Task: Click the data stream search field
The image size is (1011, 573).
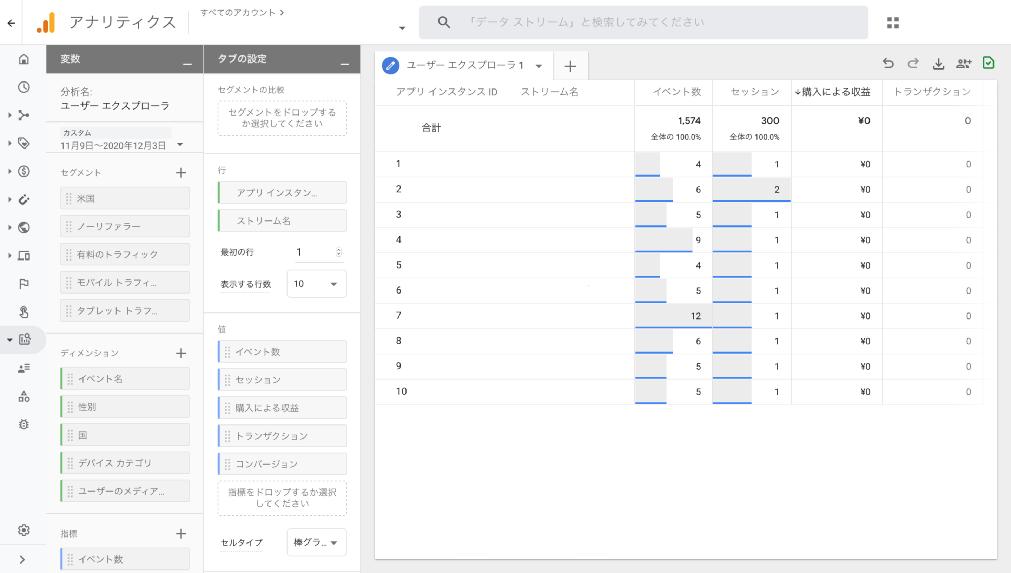Action: 643,22
